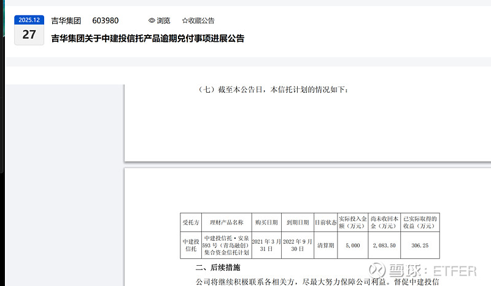Image resolution: width=491 pixels, height=286 pixels.
Task: Click the paragraph starting （七）截至本公告日
Action: pos(272,90)
